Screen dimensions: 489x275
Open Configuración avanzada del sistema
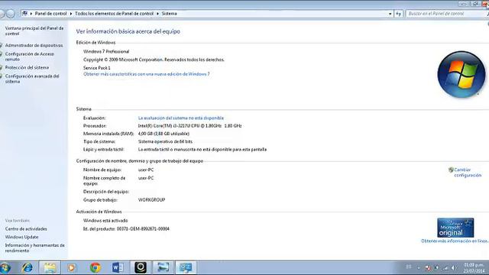32,79
